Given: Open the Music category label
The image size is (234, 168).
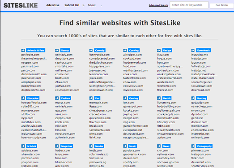Looking at the screenshot, I should [x=132, y=146].
